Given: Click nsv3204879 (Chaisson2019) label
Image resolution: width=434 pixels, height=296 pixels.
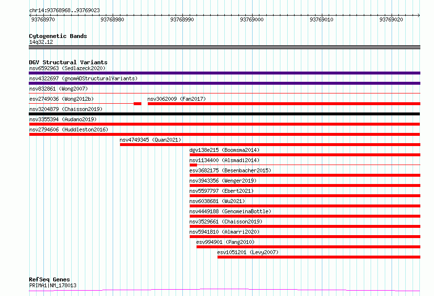Looking at the screenshot, I should pyautogui.click(x=66, y=109).
